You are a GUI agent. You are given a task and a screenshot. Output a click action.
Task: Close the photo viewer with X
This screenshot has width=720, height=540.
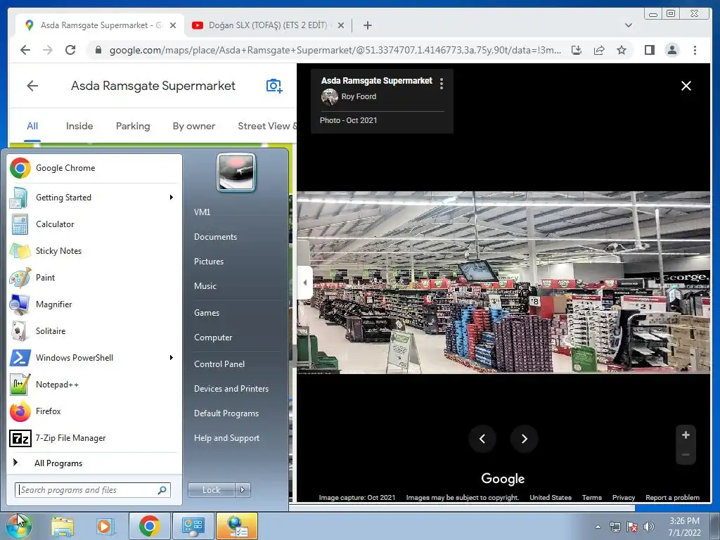click(686, 86)
